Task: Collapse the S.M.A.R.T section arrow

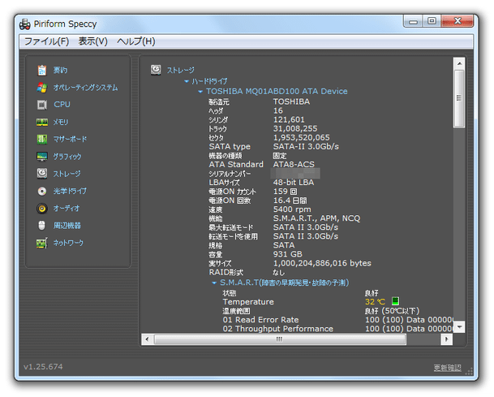Action: (214, 283)
